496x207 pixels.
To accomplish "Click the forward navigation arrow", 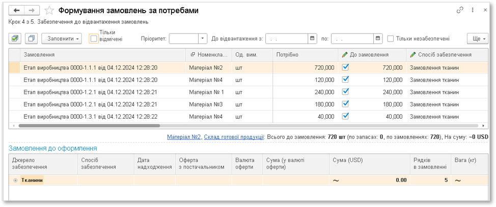I will pos(32,10).
